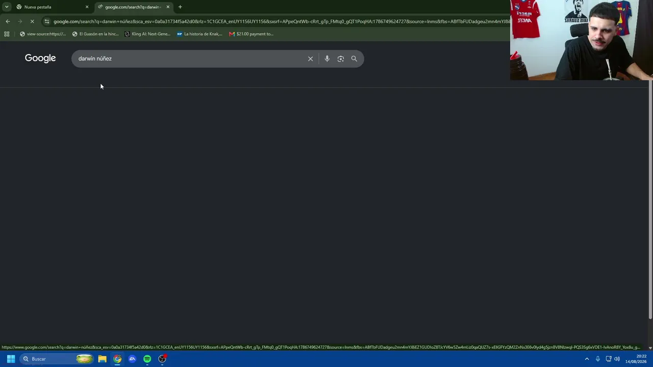Click the address bar URL
Image resolution: width=653 pixels, height=367 pixels.
tap(281, 21)
